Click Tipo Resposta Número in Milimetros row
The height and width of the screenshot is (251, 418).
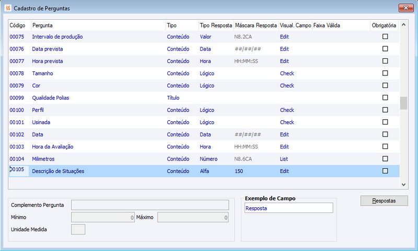[208, 159]
